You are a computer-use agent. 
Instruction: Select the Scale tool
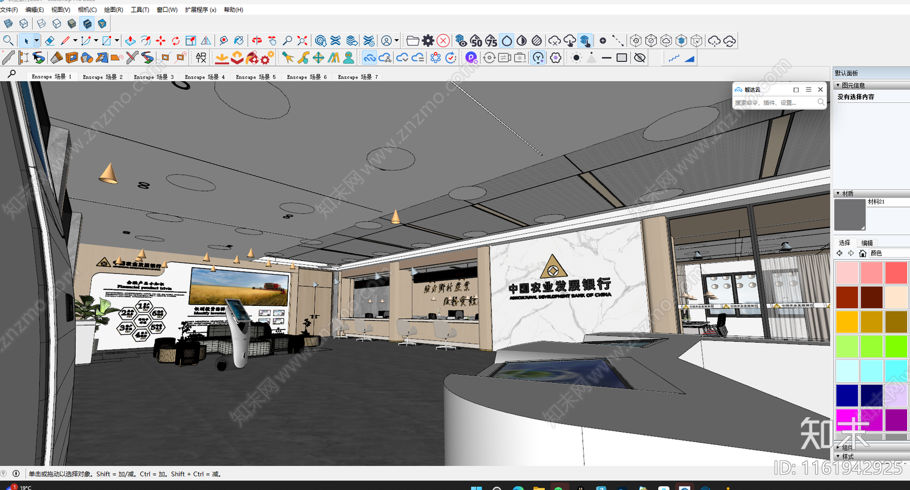pyautogui.click(x=191, y=41)
